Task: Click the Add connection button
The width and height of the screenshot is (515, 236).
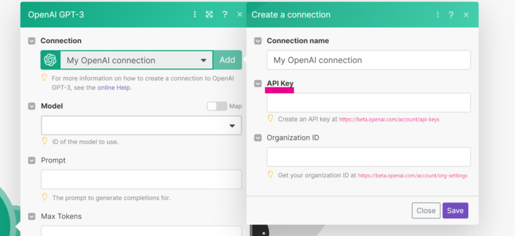Action: click(x=227, y=60)
